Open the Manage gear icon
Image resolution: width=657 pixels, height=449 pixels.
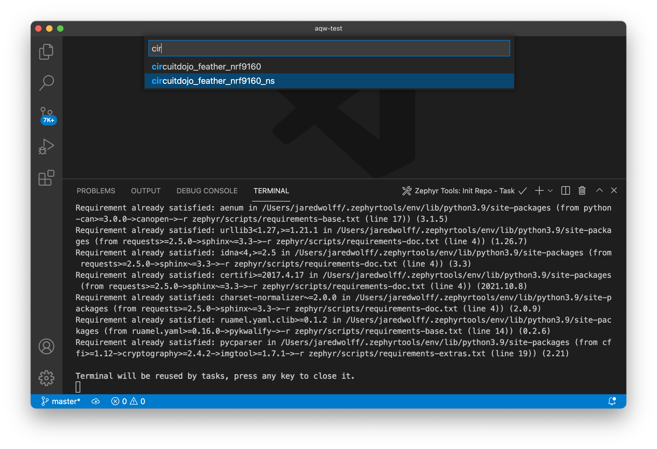(46, 378)
